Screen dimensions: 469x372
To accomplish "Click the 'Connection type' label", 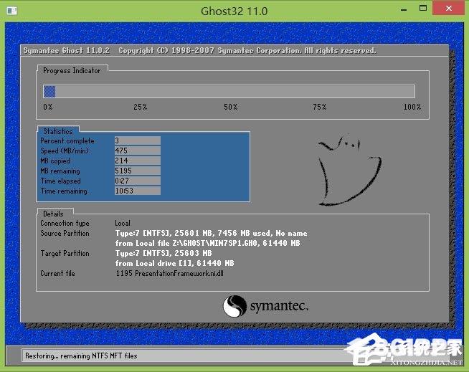I will coord(65,224).
